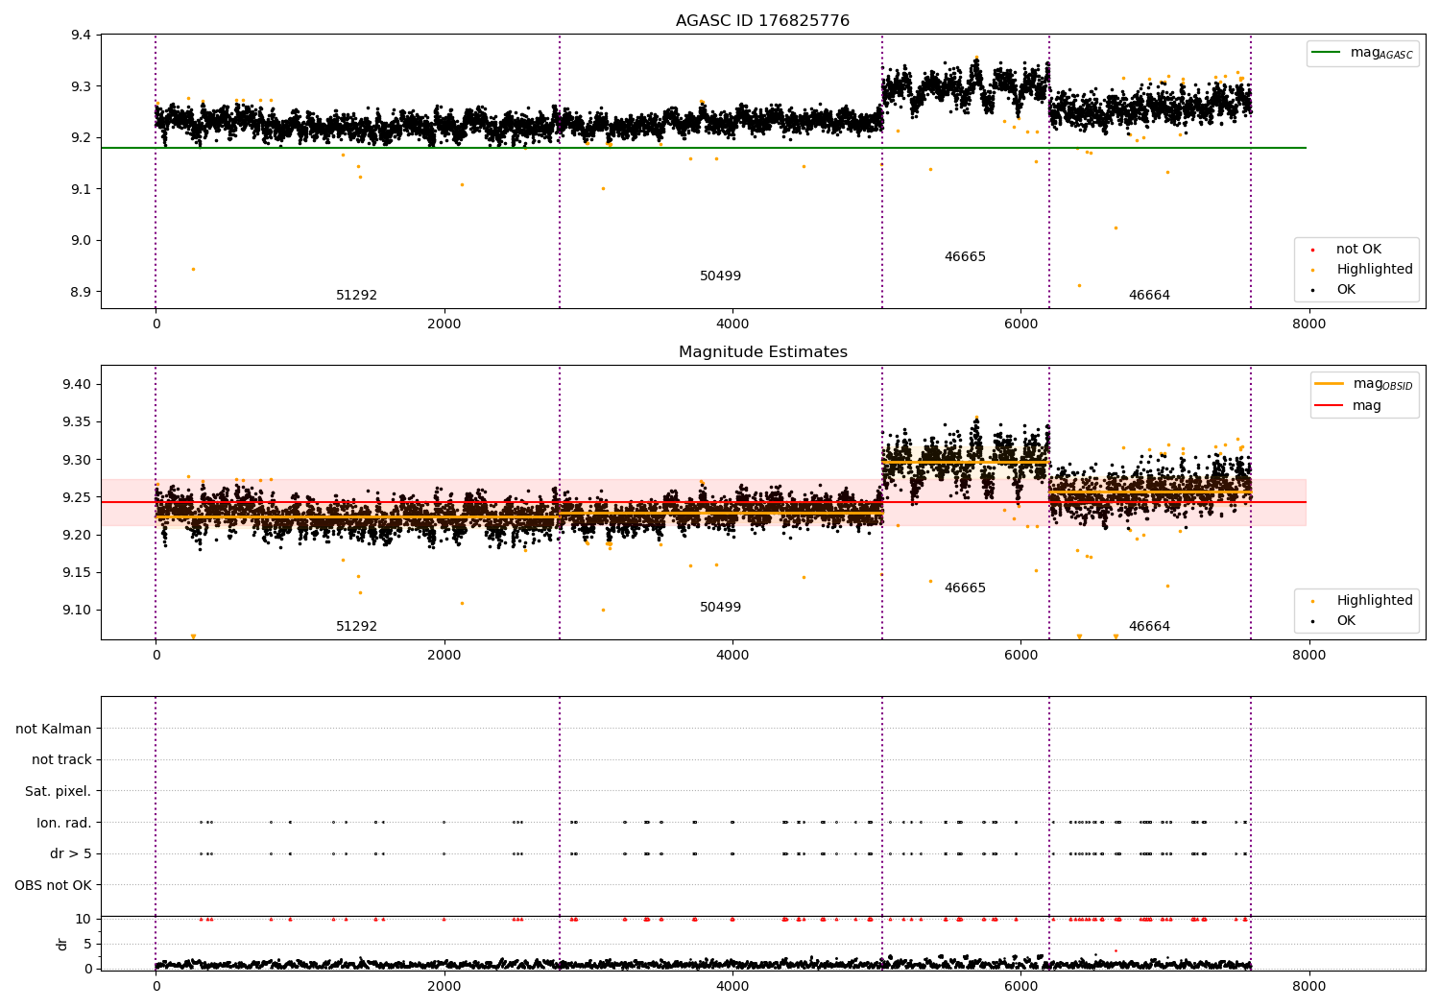Image resolution: width=1440 pixels, height=1008 pixels.
Task: Click the rotated 'dr' axis label
Action: 62,944
